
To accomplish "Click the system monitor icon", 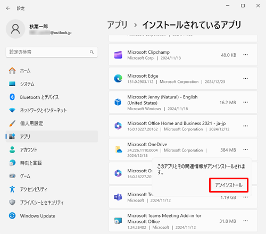I will [x=12, y=83].
